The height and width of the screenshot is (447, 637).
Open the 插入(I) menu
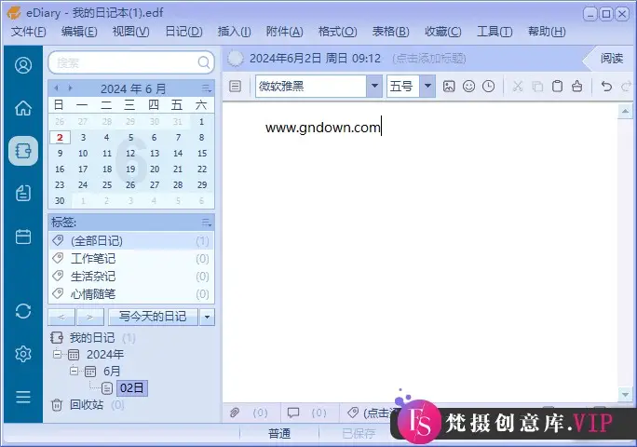tap(234, 32)
